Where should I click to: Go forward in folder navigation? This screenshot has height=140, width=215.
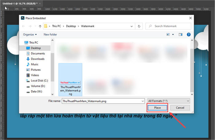click(x=30, y=26)
